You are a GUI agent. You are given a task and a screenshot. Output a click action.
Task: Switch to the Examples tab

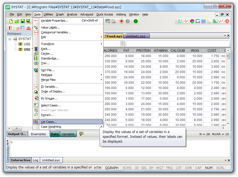click(x=38, y=134)
